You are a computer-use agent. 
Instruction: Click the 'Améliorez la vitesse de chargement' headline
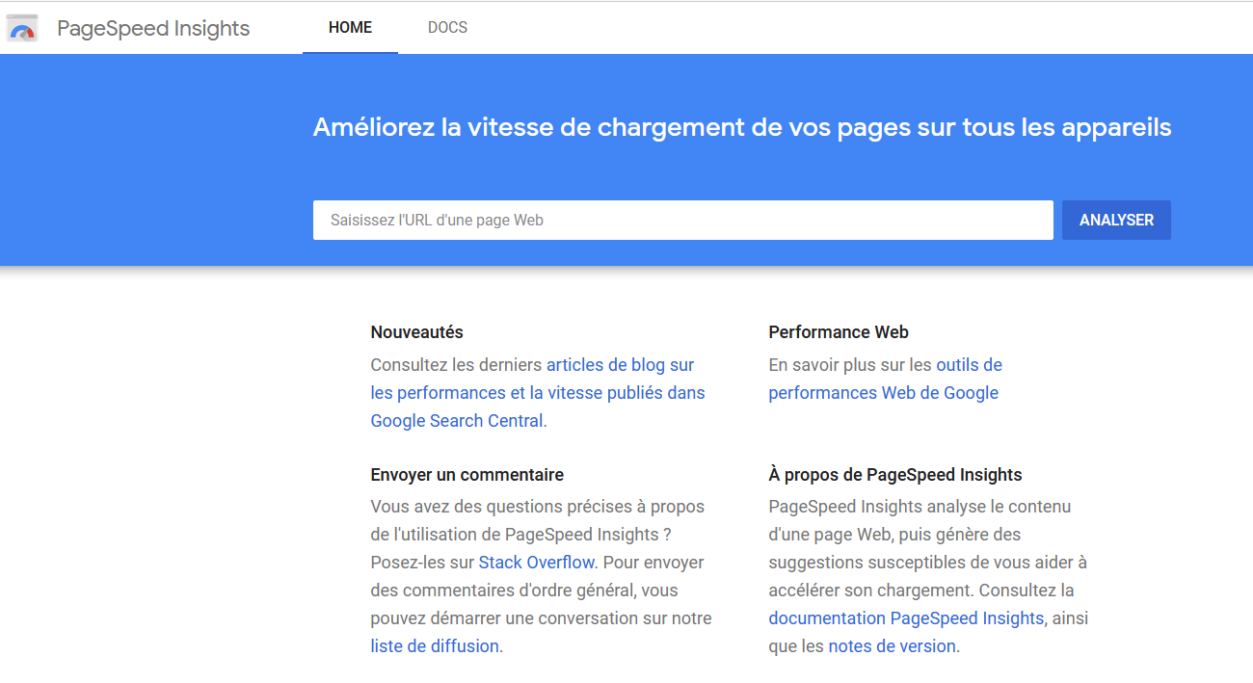click(742, 127)
